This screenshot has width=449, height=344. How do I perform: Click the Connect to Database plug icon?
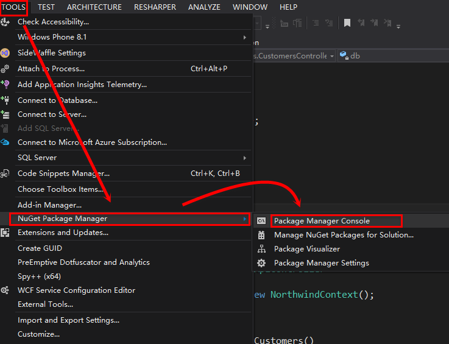[x=5, y=100]
